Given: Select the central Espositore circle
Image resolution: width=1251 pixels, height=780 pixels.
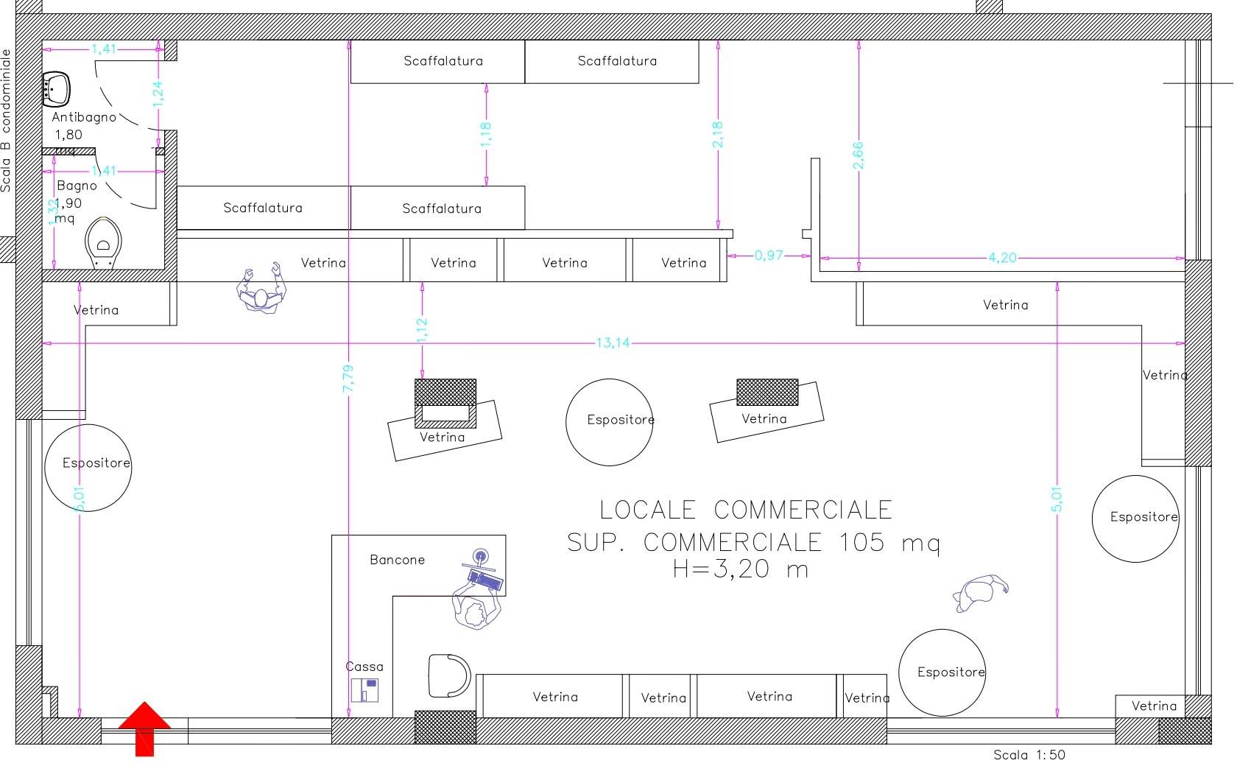Looking at the screenshot, I should (x=609, y=422).
